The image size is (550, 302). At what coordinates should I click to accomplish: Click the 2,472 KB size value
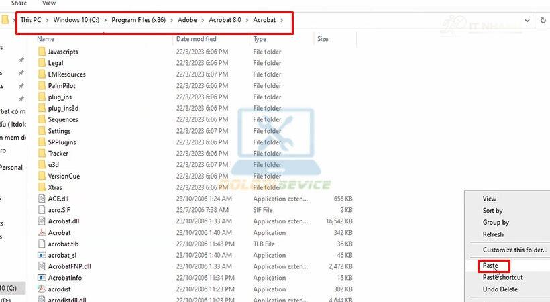[341, 266]
